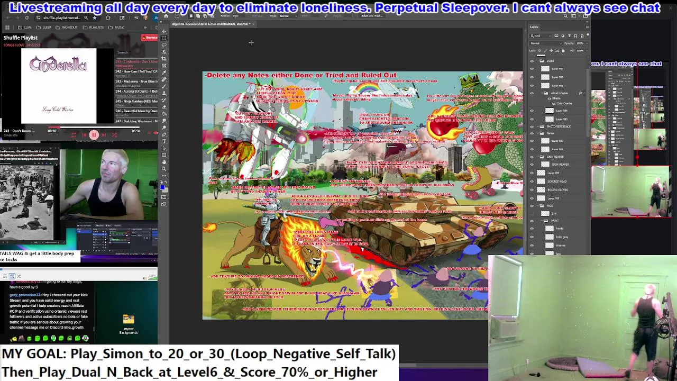Select the Path Selection tool
Viewport: 677px width, 381px height.
click(163, 148)
